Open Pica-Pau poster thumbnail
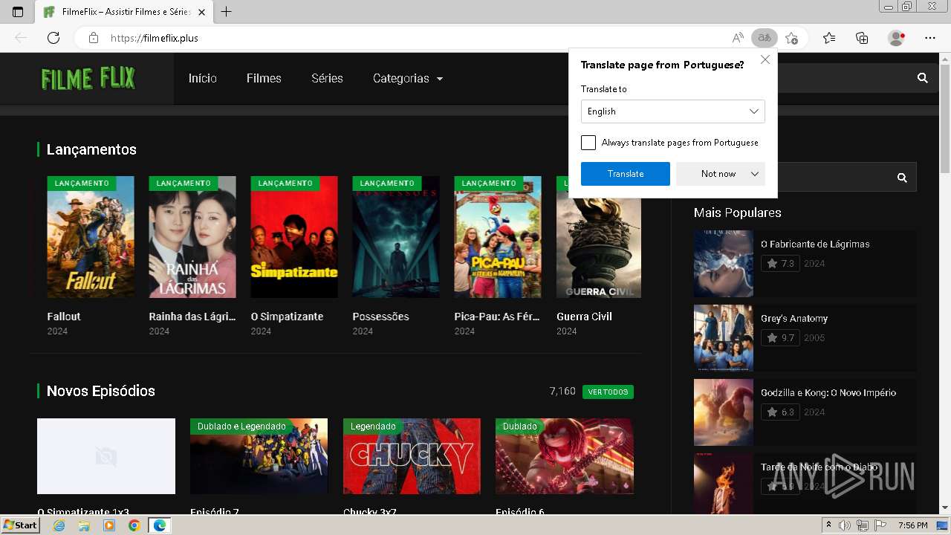 click(x=498, y=237)
